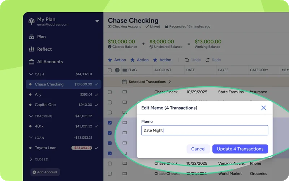Flag the State Farm transaction
289x181 pixels.
pos(125,92)
